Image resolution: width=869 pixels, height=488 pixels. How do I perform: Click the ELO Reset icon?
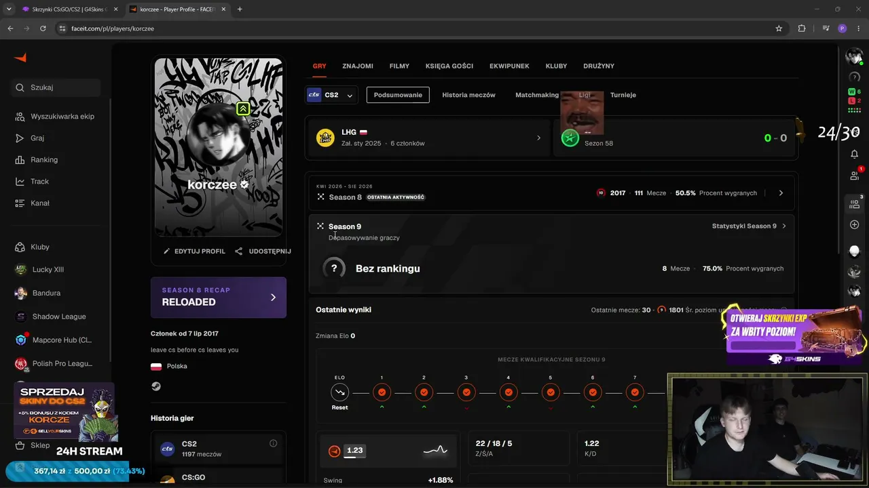[339, 392]
